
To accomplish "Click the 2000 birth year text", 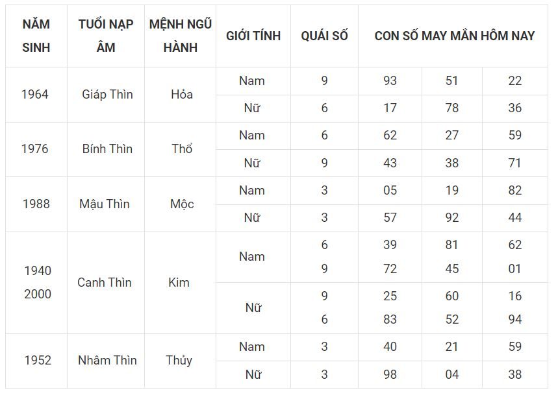I will tap(38, 294).
